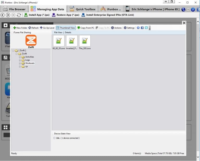Open the Actions menu
The height and width of the screenshot is (161, 200).
click(x=116, y=28)
